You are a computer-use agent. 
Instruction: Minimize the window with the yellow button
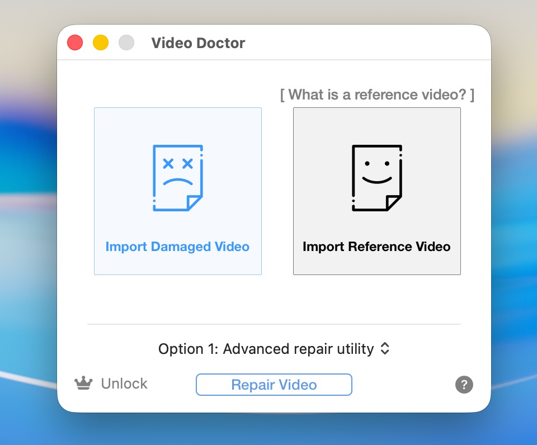pyautogui.click(x=101, y=42)
